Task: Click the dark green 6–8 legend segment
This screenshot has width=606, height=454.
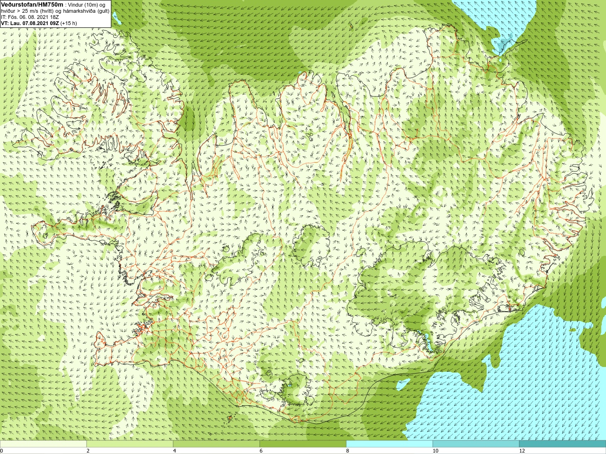Action: 303,444
